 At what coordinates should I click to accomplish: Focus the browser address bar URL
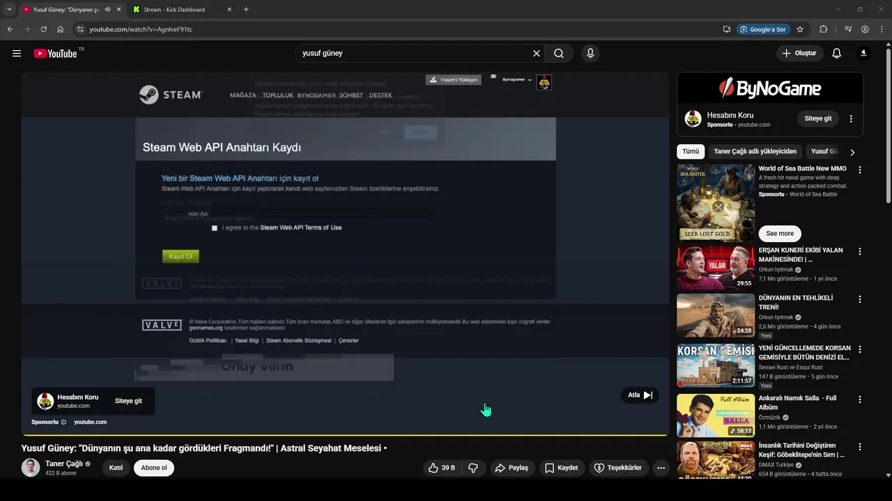coord(141,29)
